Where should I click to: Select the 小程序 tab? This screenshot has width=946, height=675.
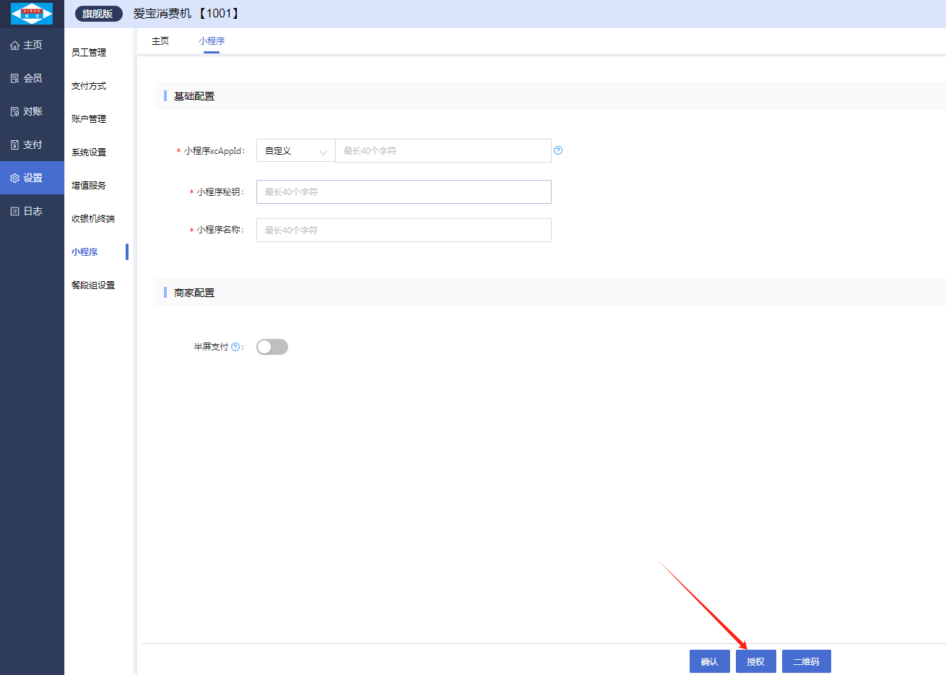[x=212, y=41]
